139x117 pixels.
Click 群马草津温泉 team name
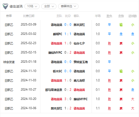(x=54, y=90)
